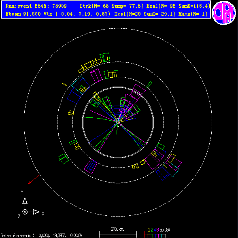Click the 50 GeV legend label
The height and width of the screenshot is (238, 238).
point(165,230)
